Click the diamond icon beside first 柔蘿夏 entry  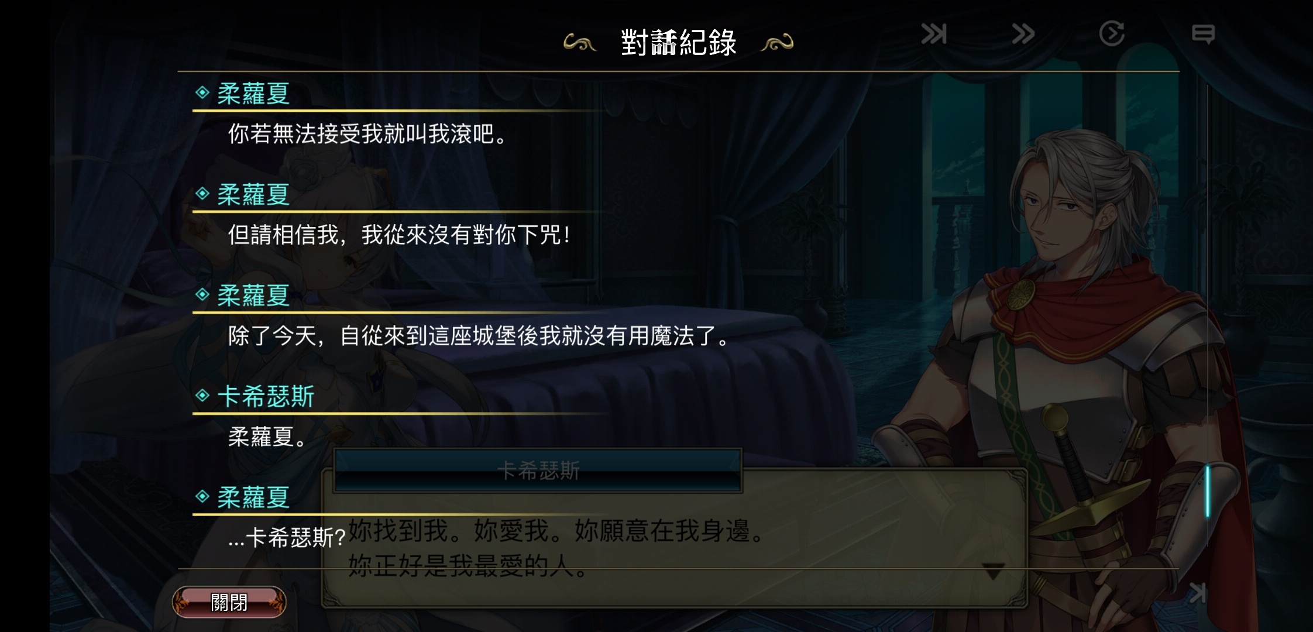tap(202, 92)
